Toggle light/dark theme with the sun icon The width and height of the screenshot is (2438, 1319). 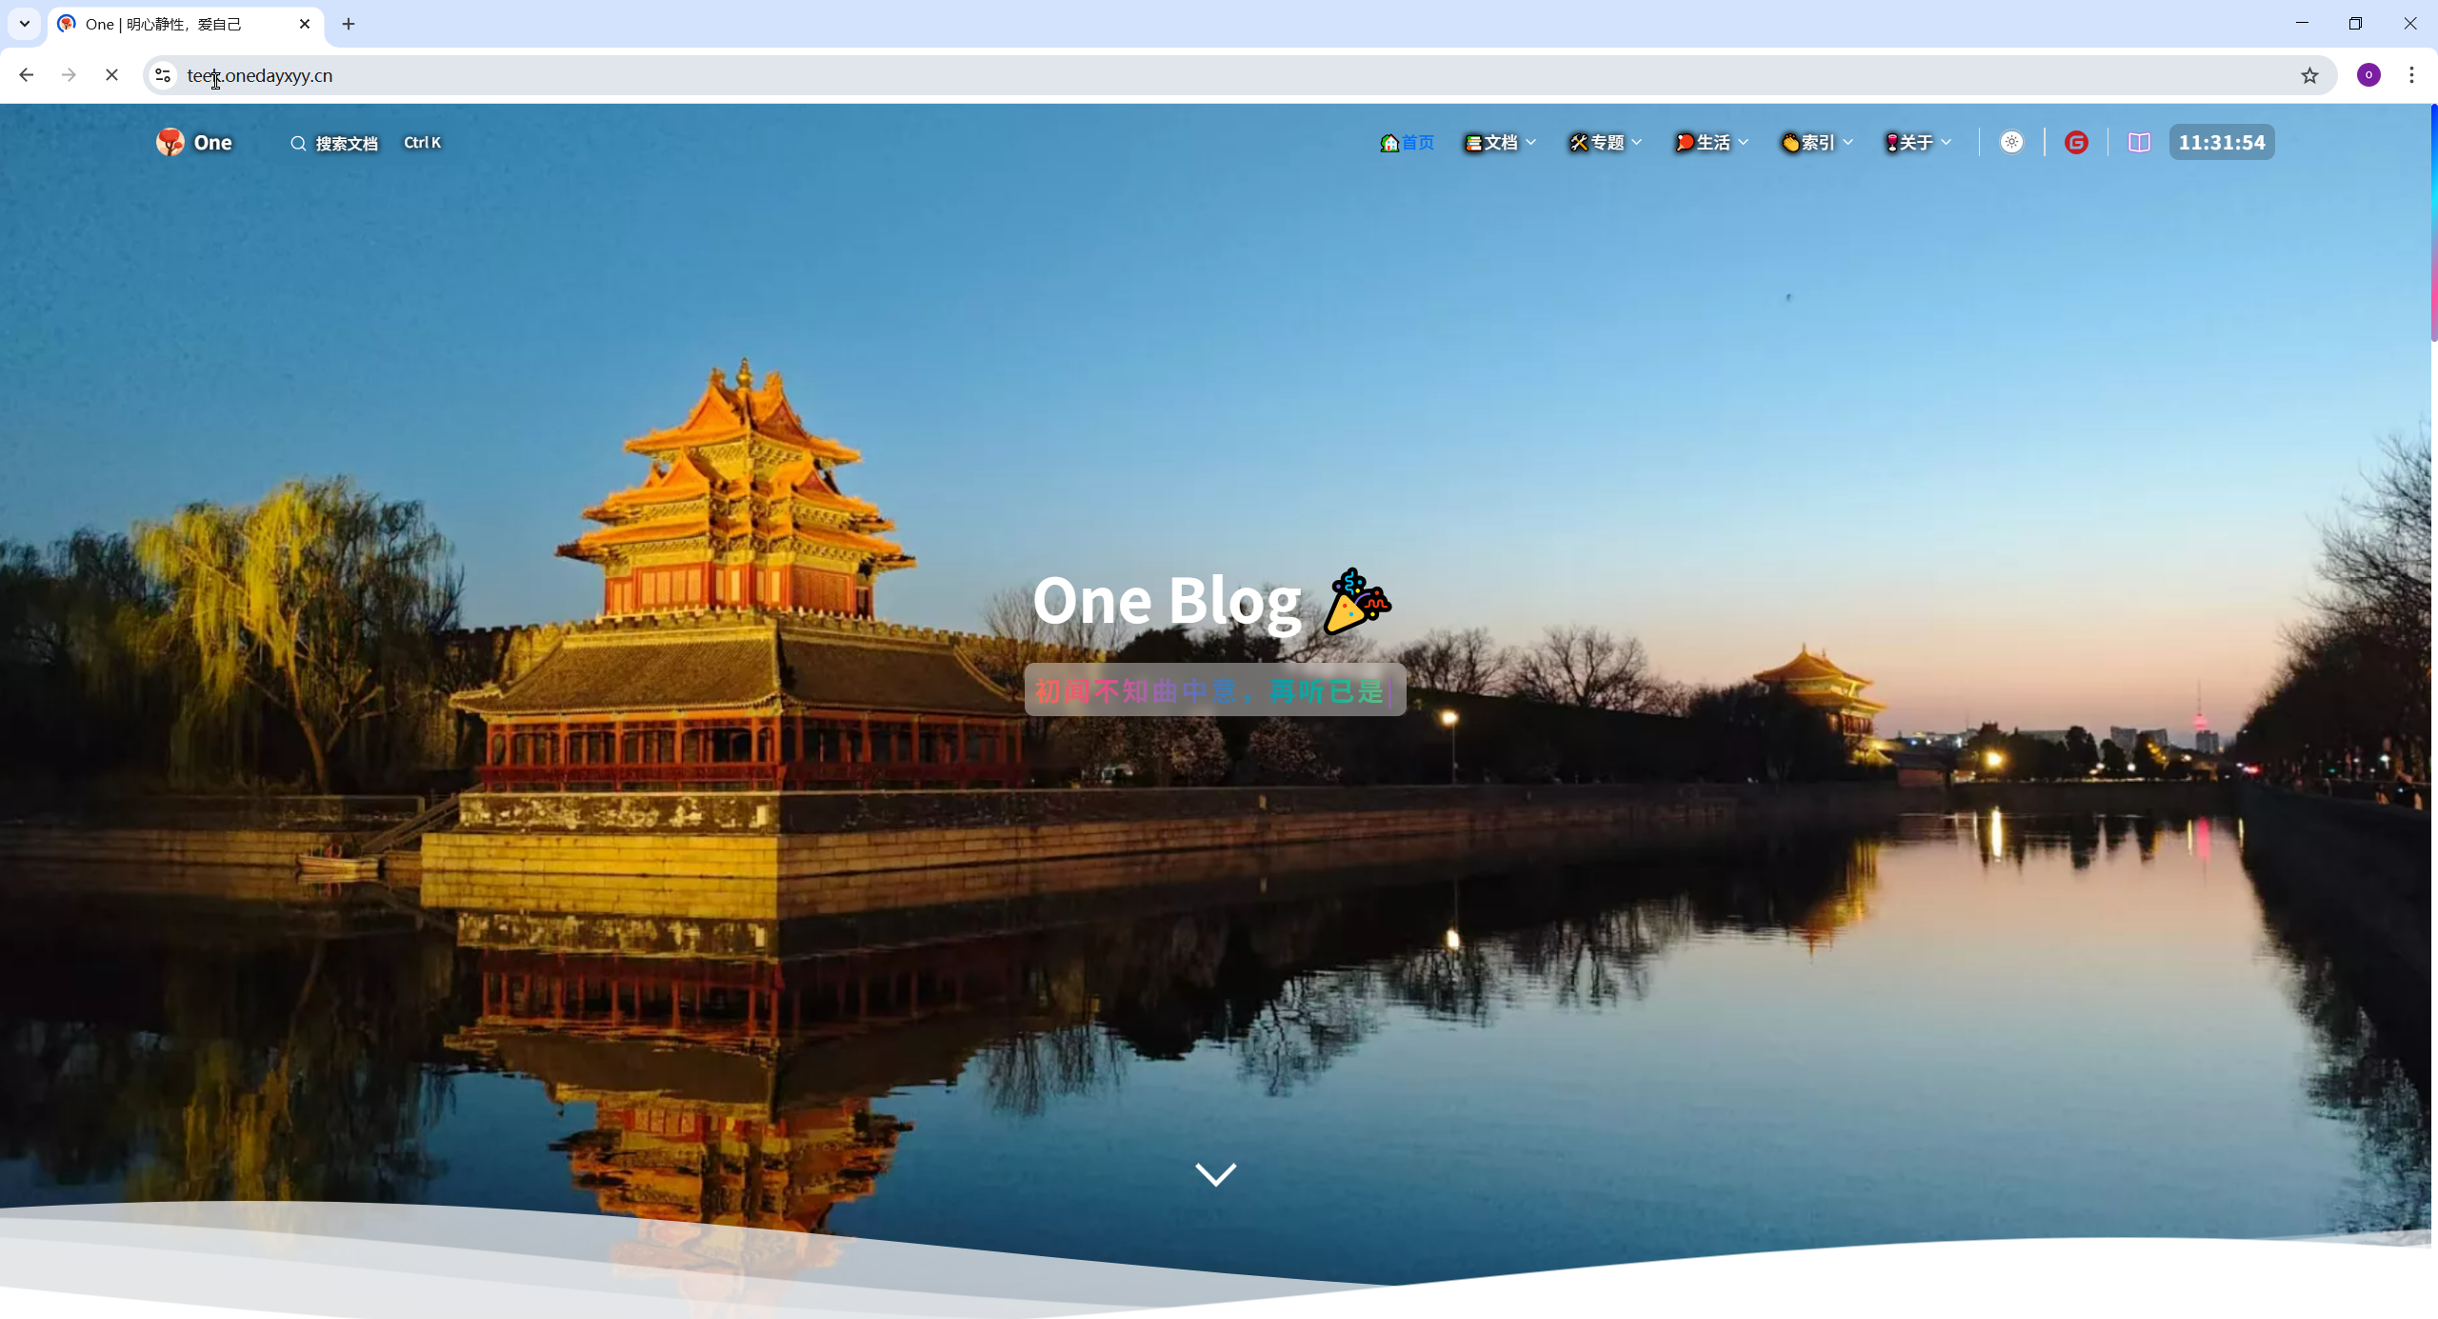point(2011,142)
